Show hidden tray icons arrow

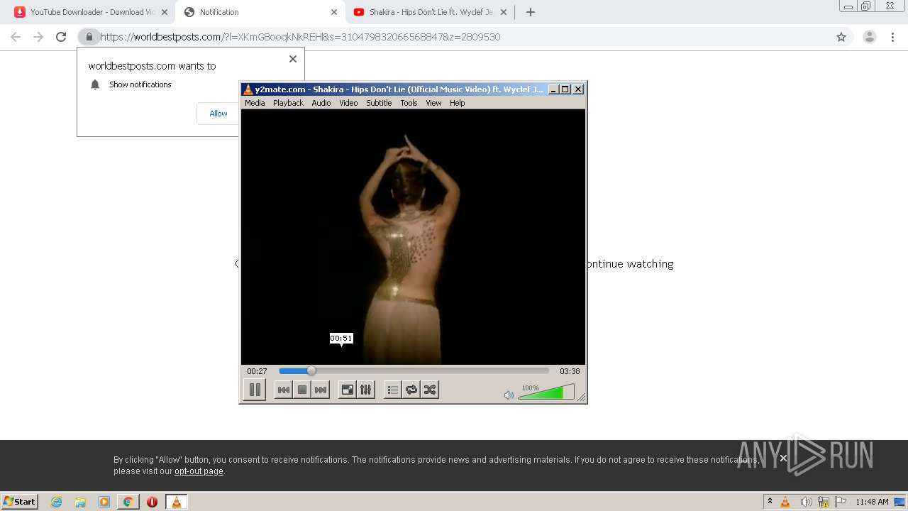coord(770,502)
